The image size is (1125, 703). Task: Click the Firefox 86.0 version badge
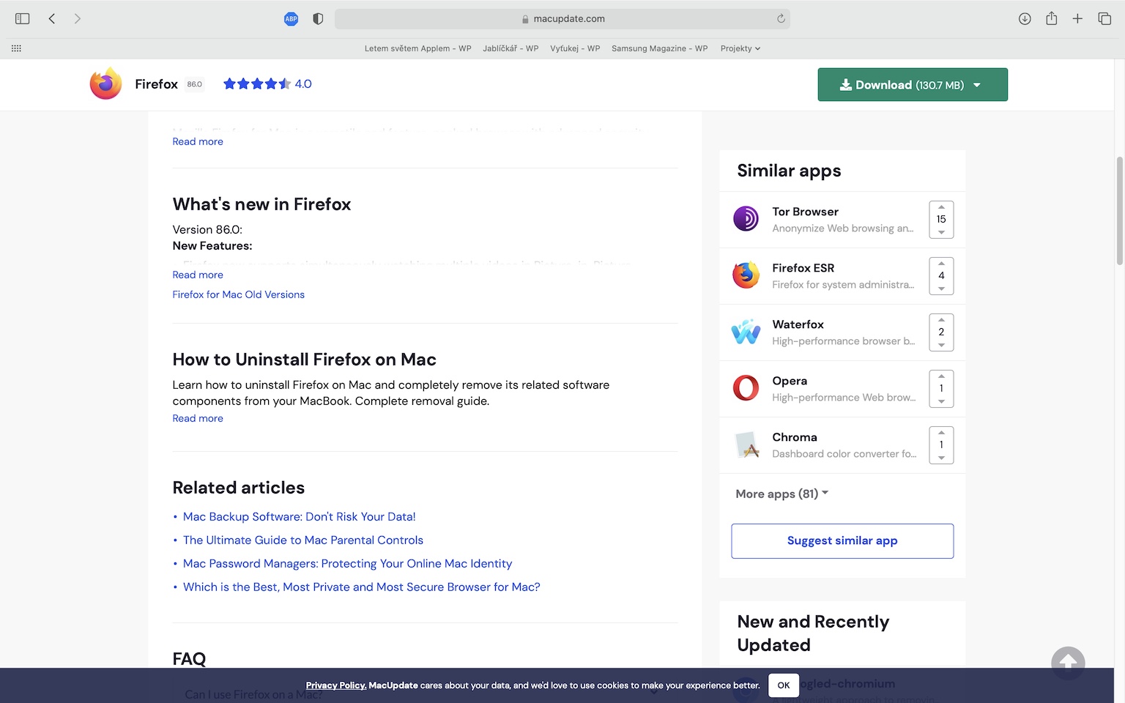click(194, 84)
